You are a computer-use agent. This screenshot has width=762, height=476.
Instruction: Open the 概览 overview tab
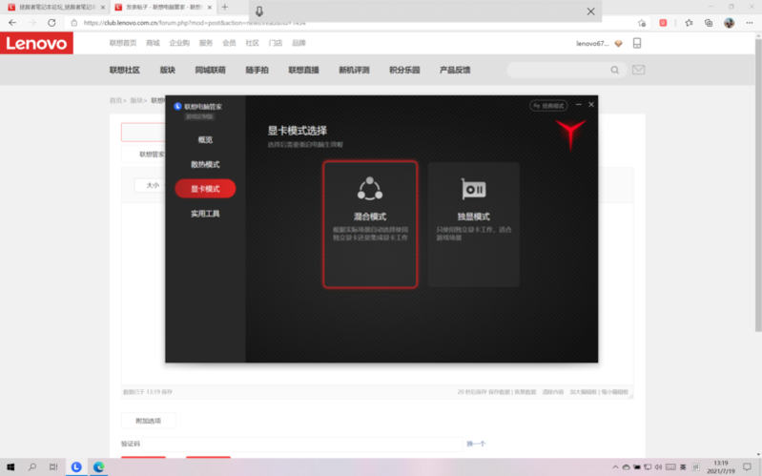click(205, 140)
